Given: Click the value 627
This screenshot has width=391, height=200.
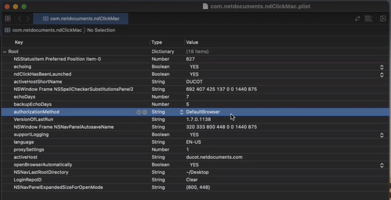Looking at the screenshot, I should [190, 59].
